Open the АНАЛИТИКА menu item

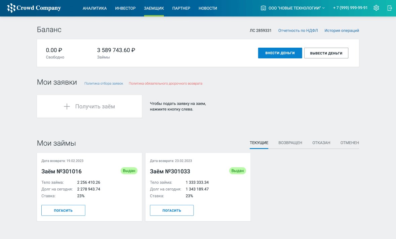tap(95, 8)
